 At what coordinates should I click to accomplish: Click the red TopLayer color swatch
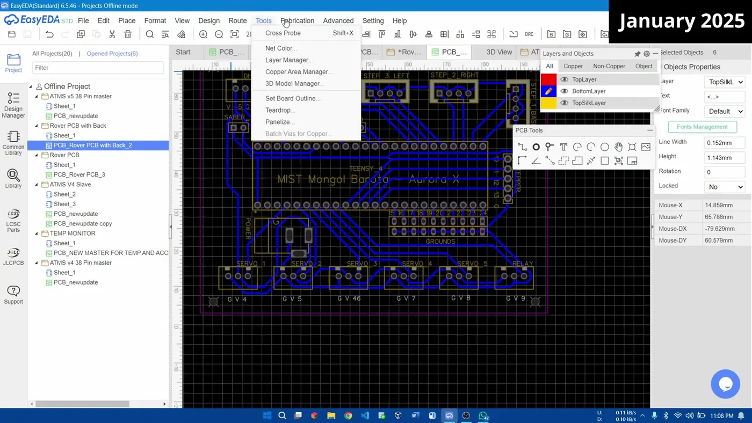point(548,79)
